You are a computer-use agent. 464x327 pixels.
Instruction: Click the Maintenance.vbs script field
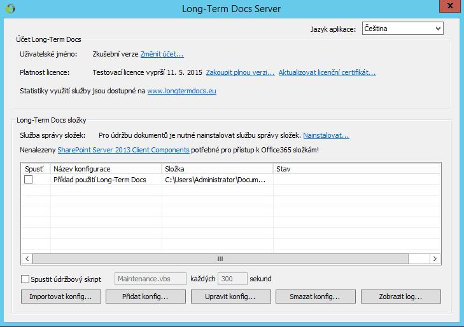150,279
